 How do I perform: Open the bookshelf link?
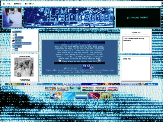coord(18,41)
